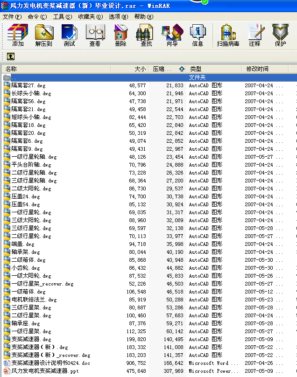Select file 压盖24.dwg
This screenshot has width=297, height=377.
26,196
